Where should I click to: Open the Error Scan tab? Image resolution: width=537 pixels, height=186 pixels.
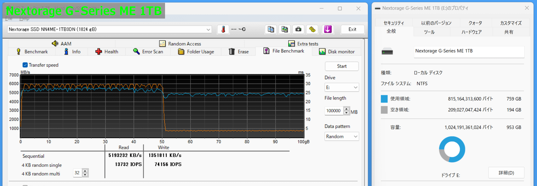click(148, 52)
